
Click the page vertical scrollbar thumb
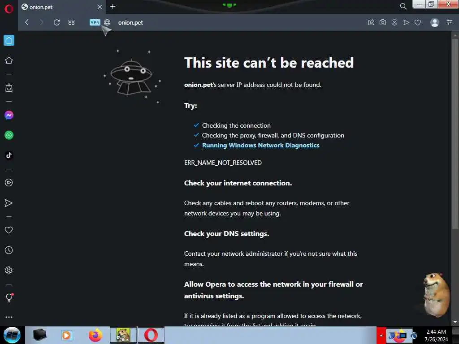[x=455, y=133]
